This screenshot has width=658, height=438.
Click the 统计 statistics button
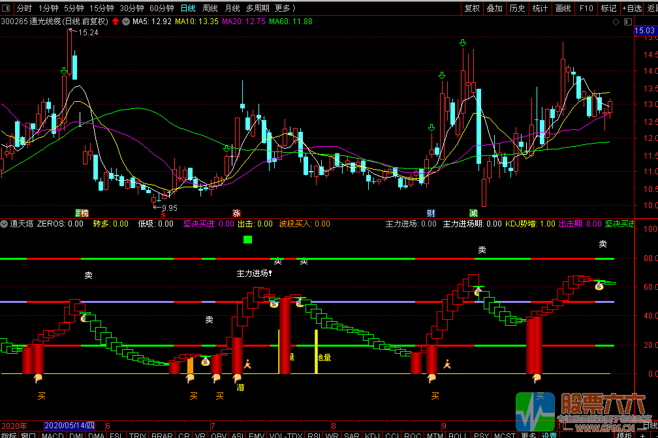540,8
